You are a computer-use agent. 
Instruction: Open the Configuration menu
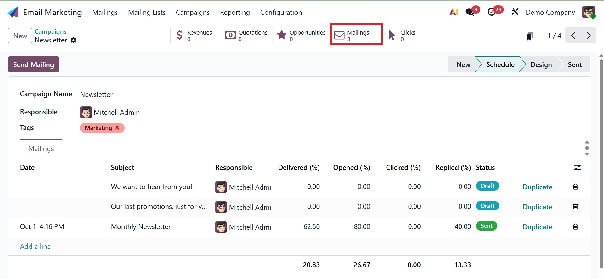(281, 13)
